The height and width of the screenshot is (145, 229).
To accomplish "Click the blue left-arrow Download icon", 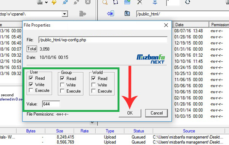I will (x=111, y=14).
